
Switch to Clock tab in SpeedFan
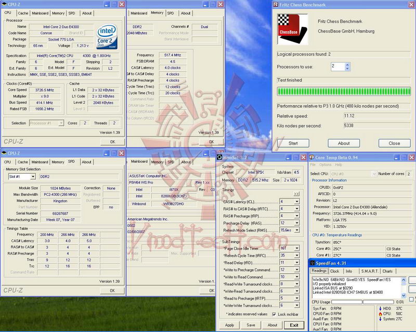[x=334, y=271]
